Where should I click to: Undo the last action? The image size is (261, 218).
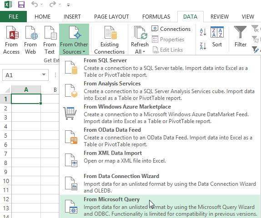35,5
